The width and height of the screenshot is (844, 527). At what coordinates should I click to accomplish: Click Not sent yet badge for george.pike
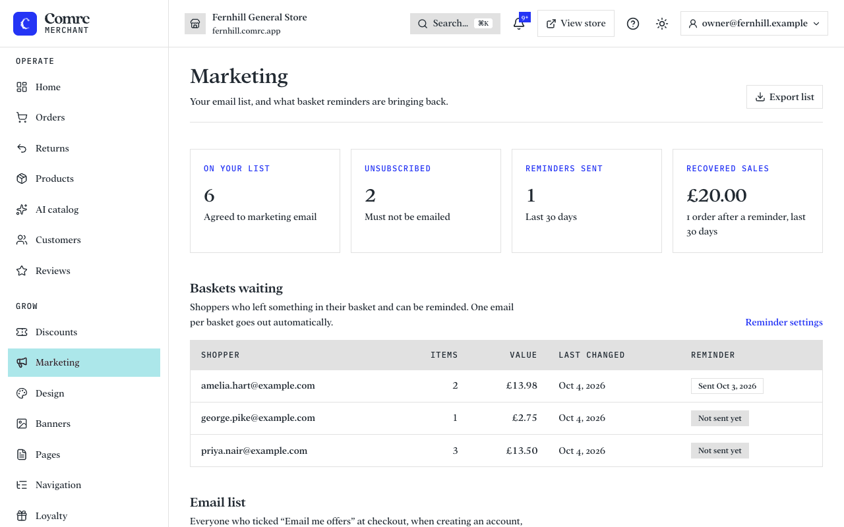point(720,418)
